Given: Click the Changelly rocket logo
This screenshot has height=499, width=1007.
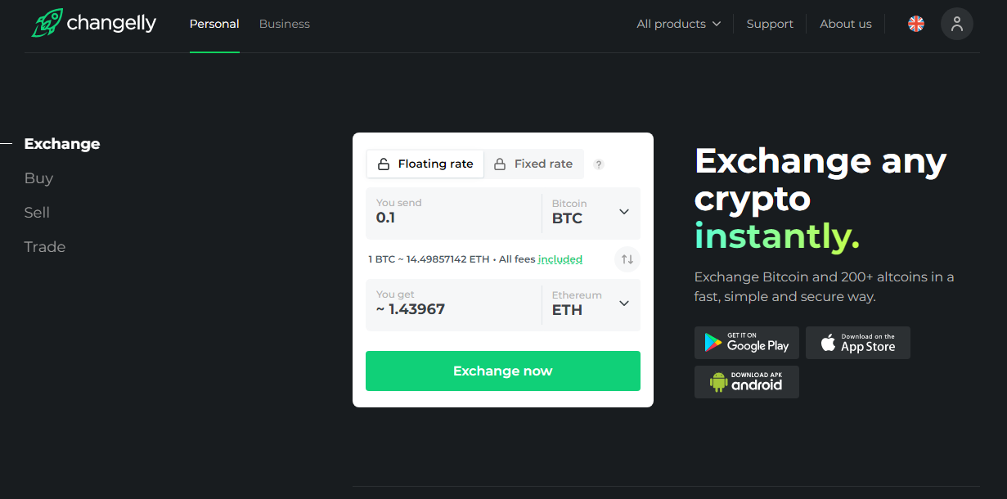Looking at the screenshot, I should point(47,23).
